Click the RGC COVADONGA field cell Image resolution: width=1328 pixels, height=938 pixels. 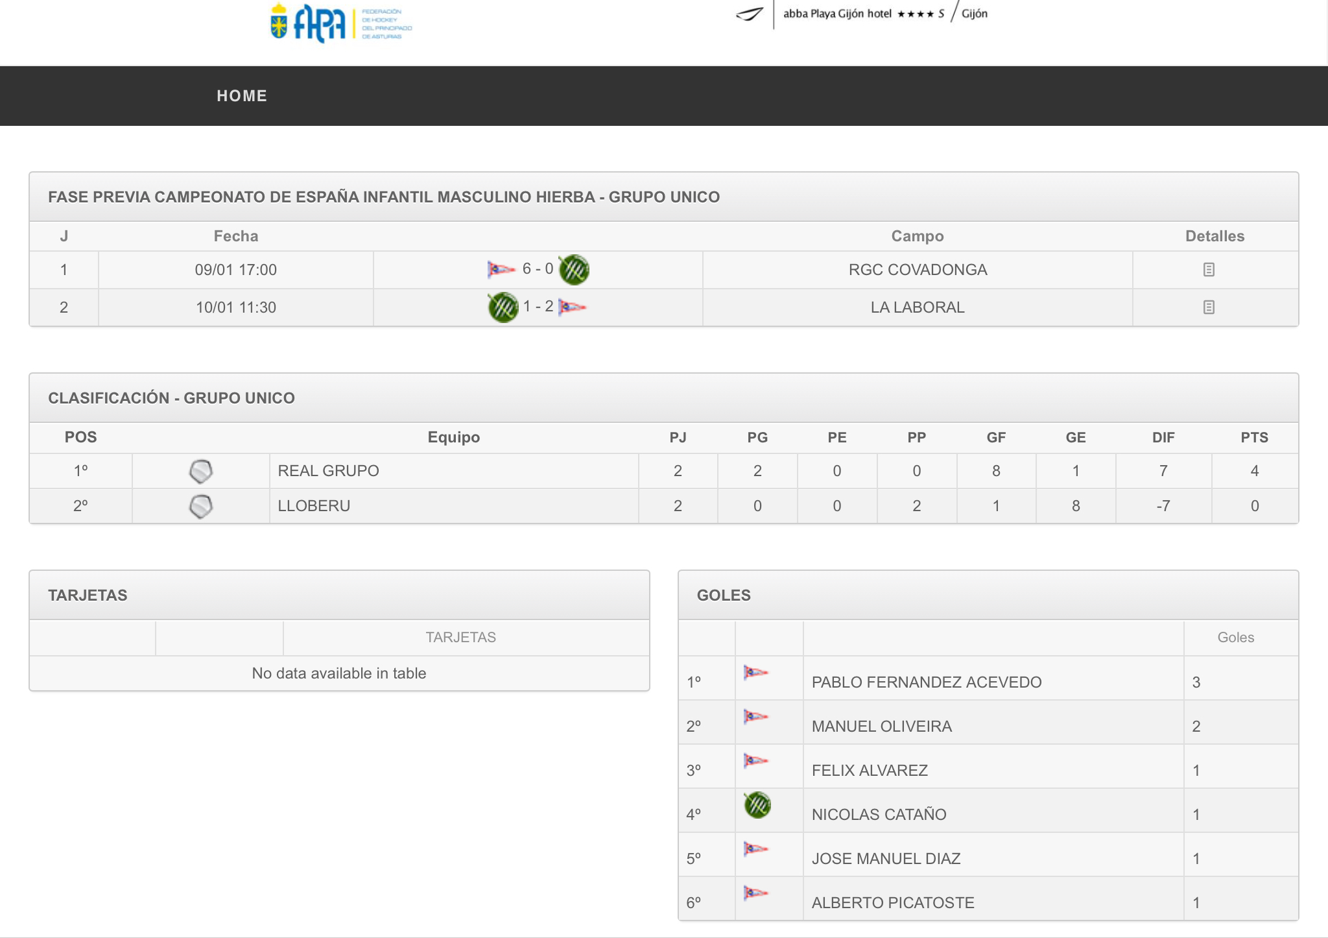pos(918,270)
